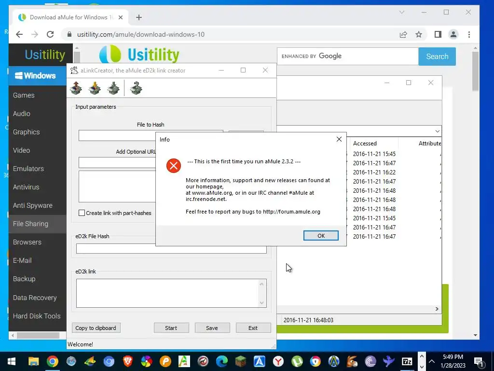Viewport: 494px width, 371px height.
Task: Launch Brave browser from the taskbar
Action: pyautogui.click(x=127, y=361)
